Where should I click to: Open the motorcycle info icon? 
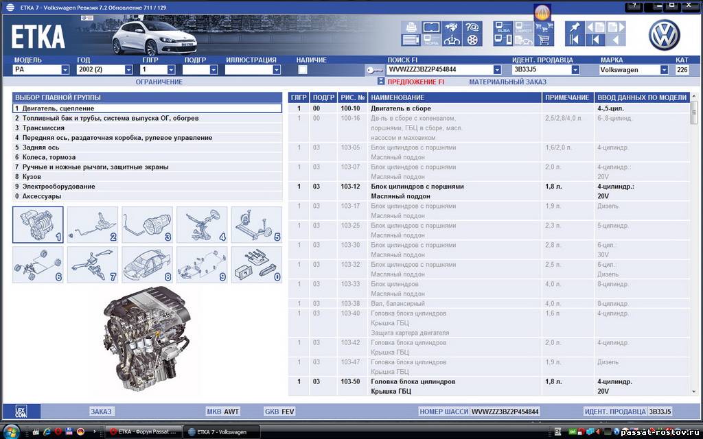452,40
